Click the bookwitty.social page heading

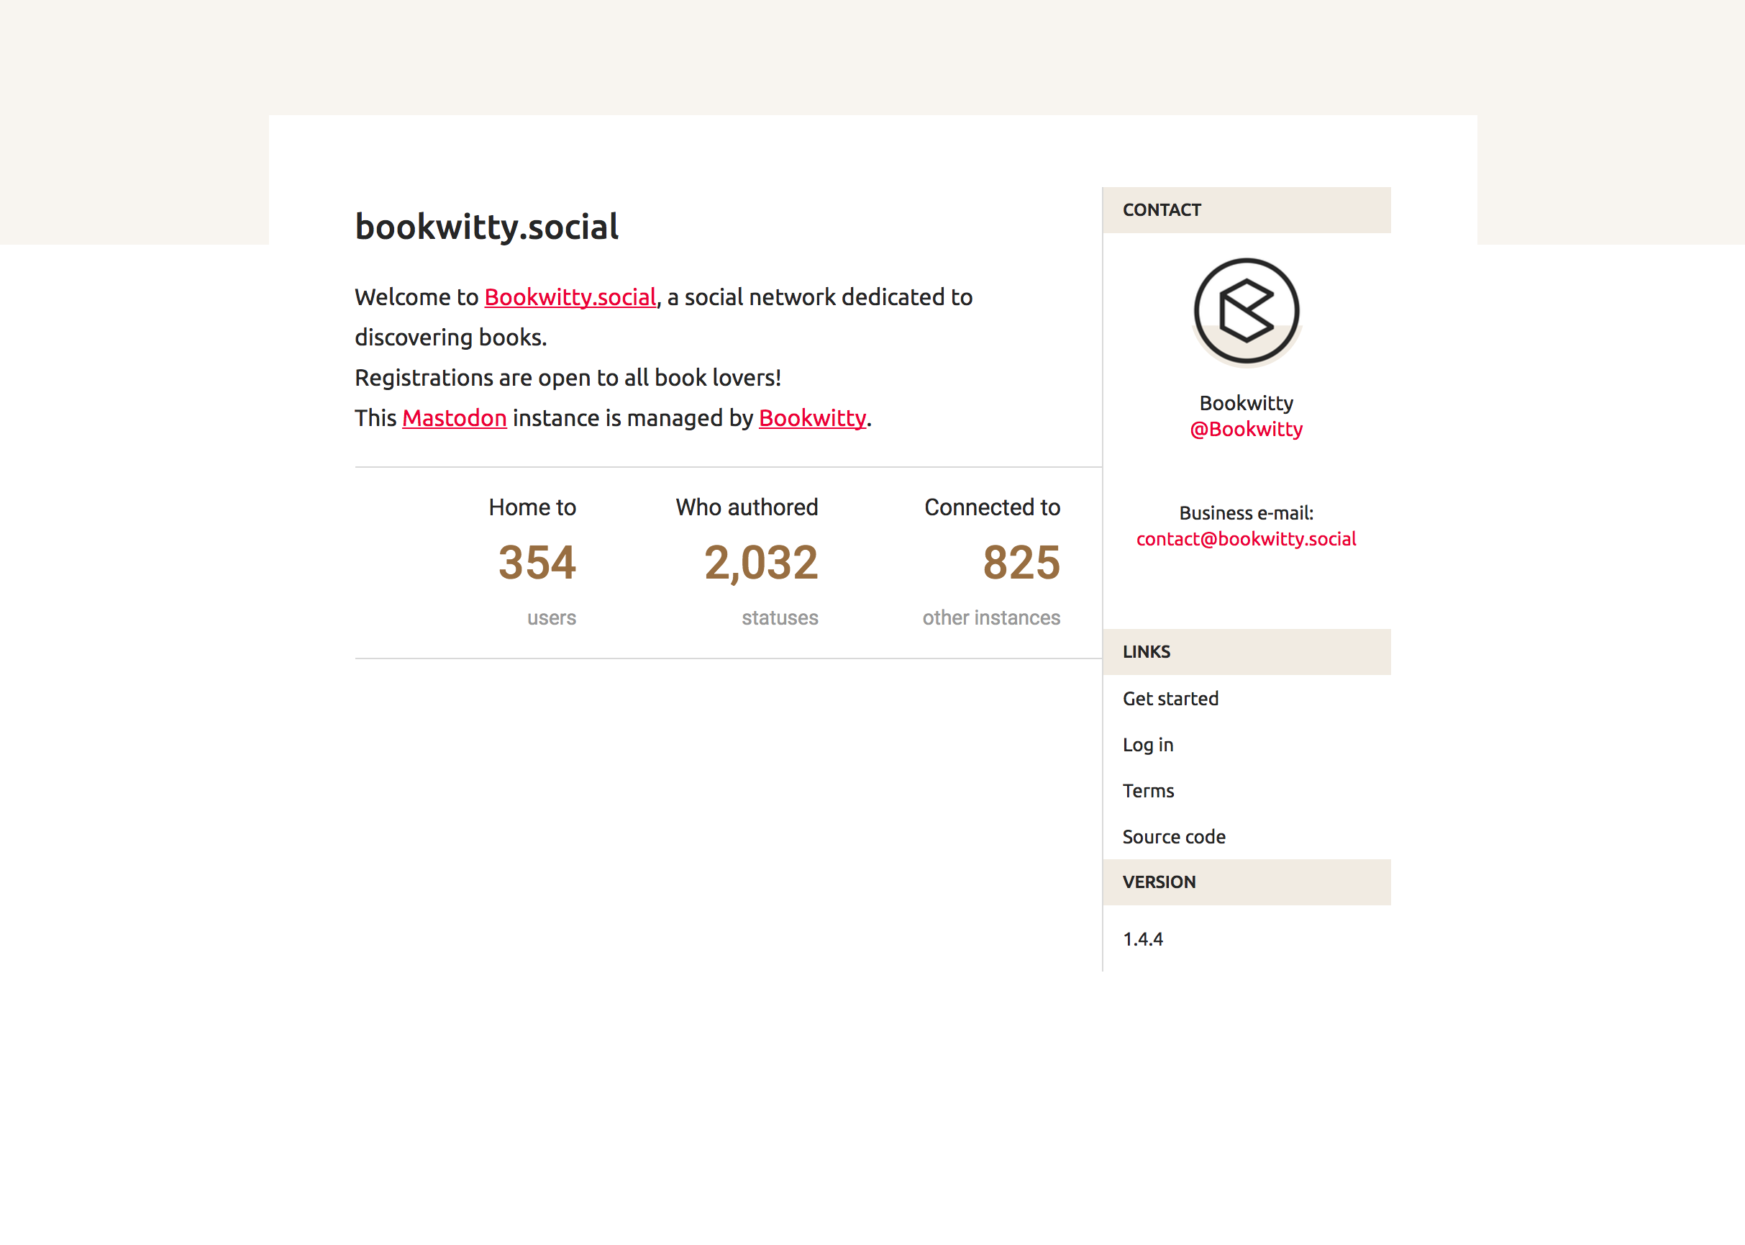point(486,227)
